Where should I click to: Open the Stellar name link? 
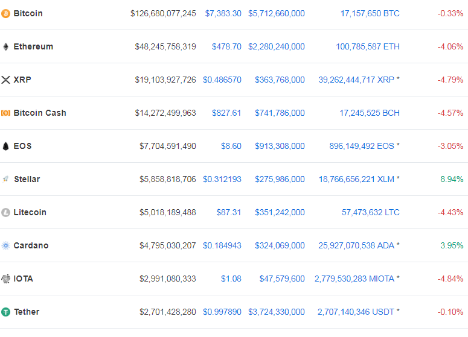pyautogui.click(x=27, y=179)
